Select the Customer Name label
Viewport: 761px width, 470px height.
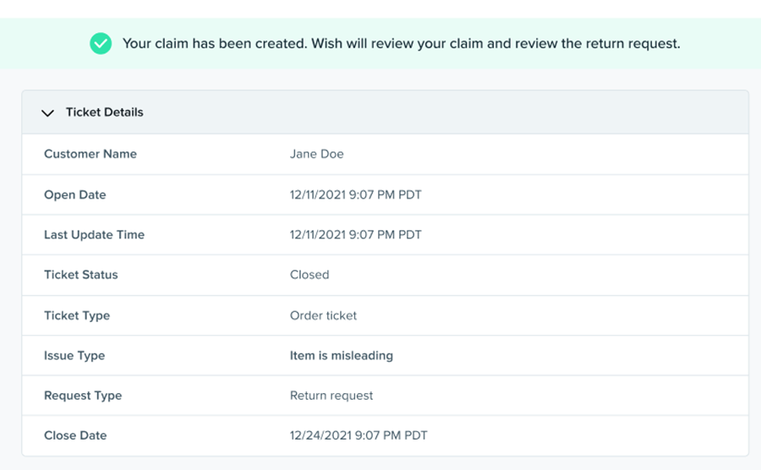[x=90, y=154]
